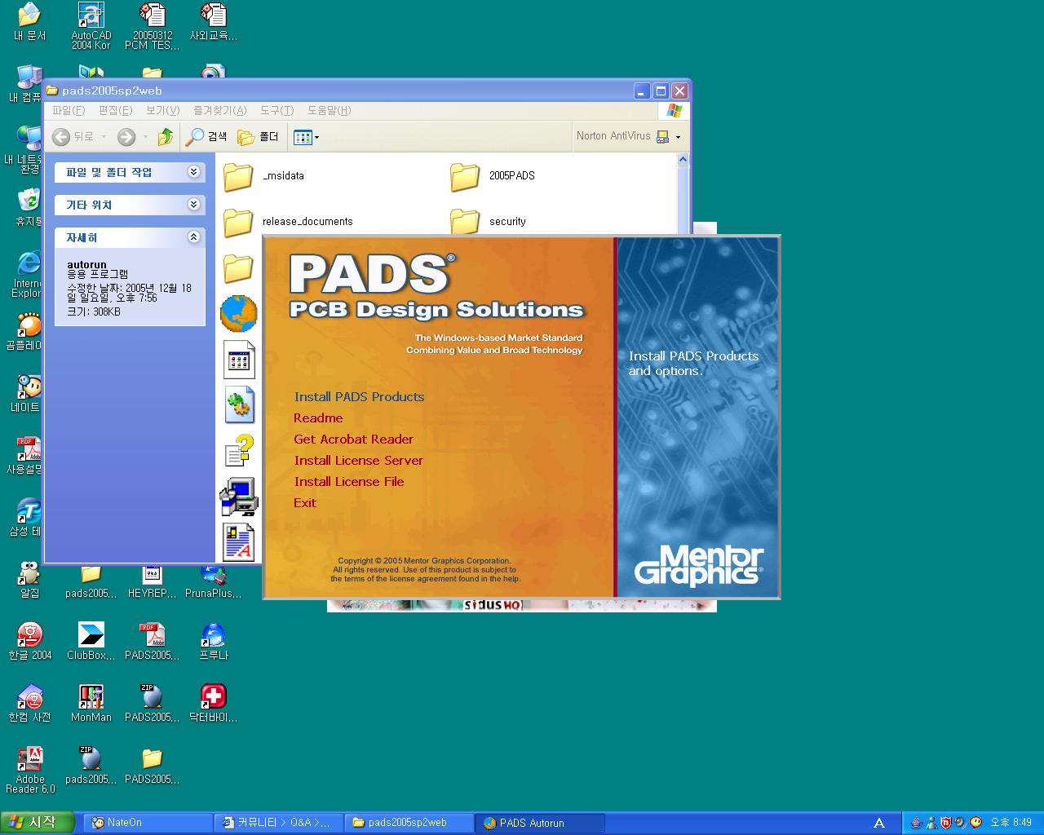Open the 뒤로 back history dropdown arrow

(x=104, y=137)
